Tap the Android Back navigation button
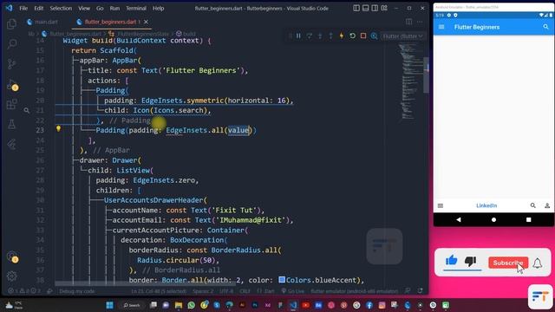The height and width of the screenshot is (312, 555). tap(459, 219)
